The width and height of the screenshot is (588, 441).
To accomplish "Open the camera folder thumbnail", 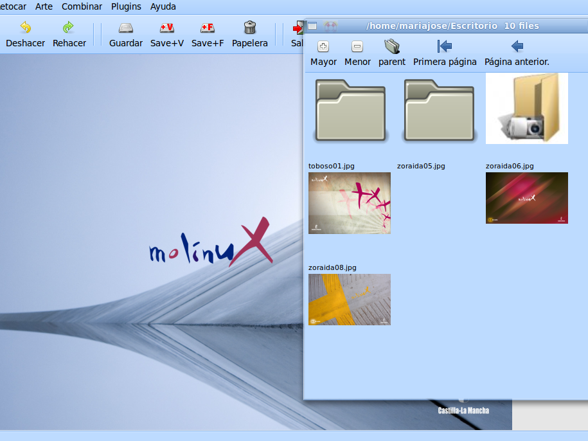I will point(527,109).
